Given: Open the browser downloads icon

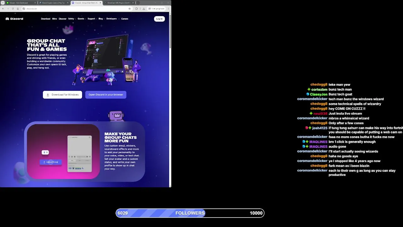Looking at the screenshot, I should pyautogui.click(x=144, y=9).
